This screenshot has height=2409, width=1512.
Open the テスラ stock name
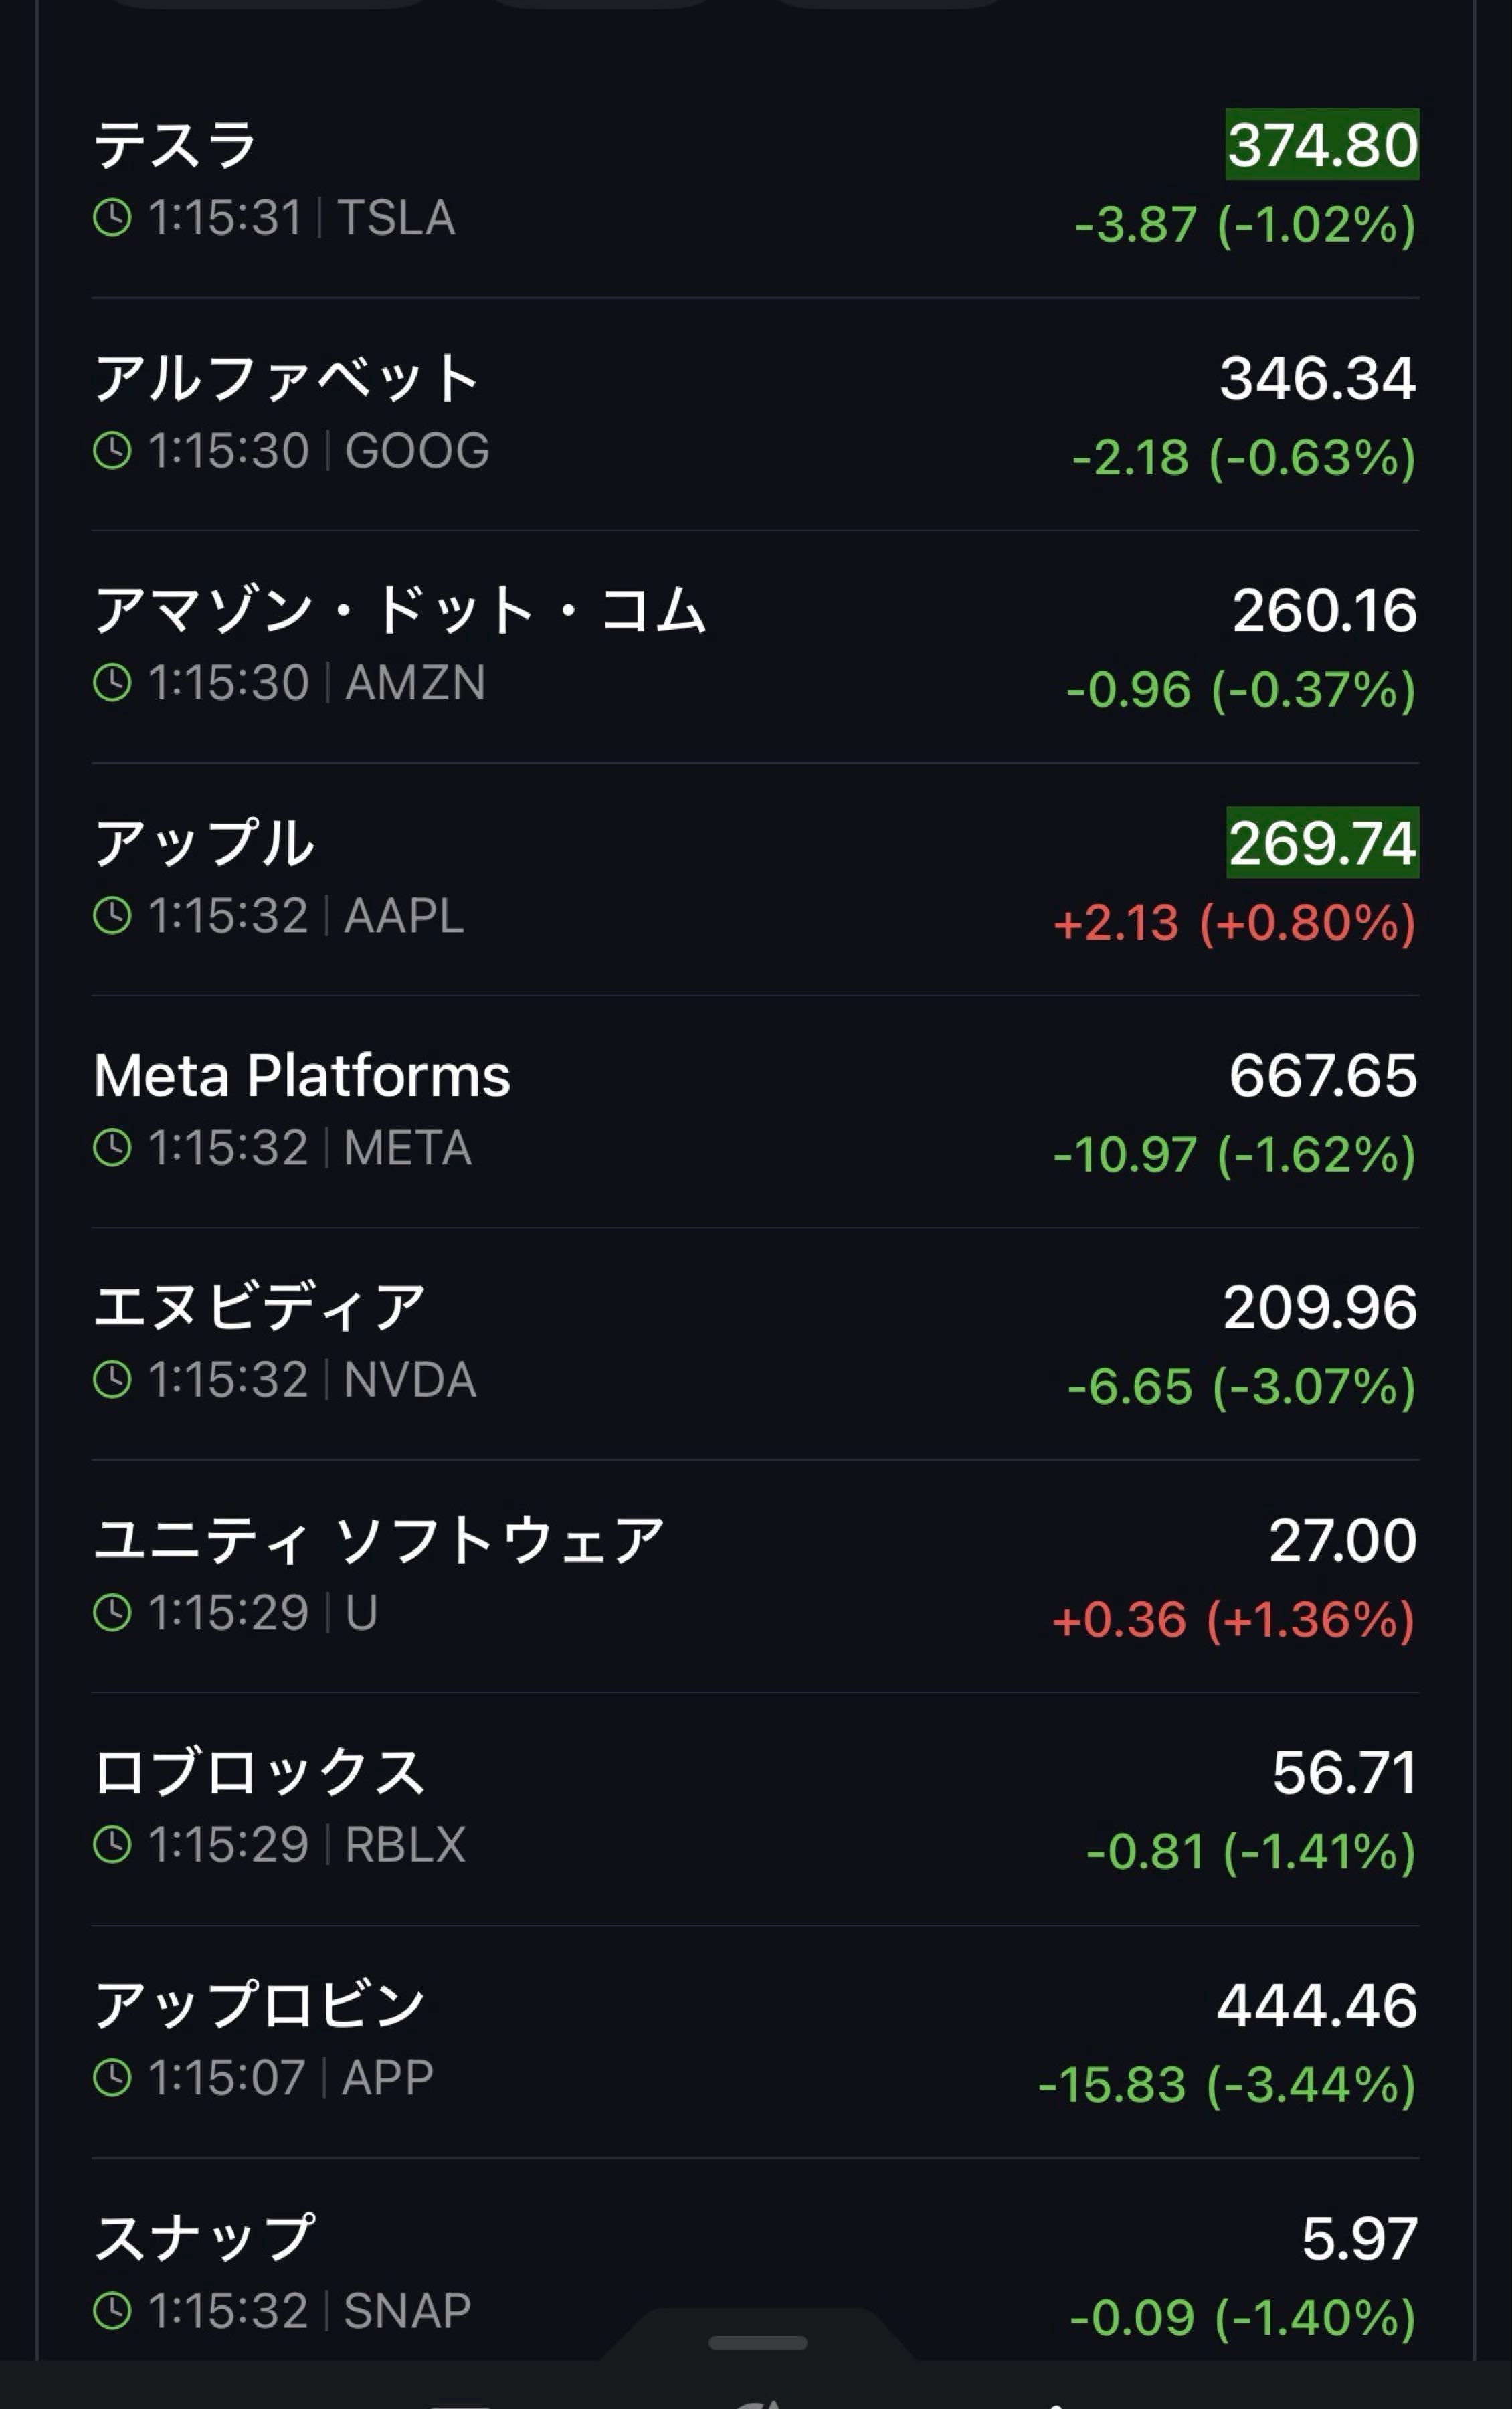point(176,145)
